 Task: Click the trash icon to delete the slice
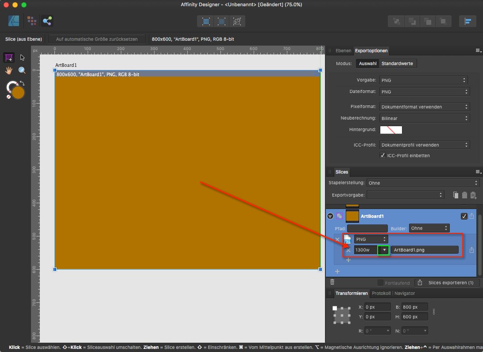pos(332,282)
